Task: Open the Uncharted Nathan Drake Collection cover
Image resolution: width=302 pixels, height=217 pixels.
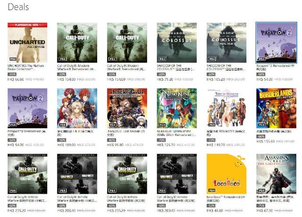Action: [27, 43]
